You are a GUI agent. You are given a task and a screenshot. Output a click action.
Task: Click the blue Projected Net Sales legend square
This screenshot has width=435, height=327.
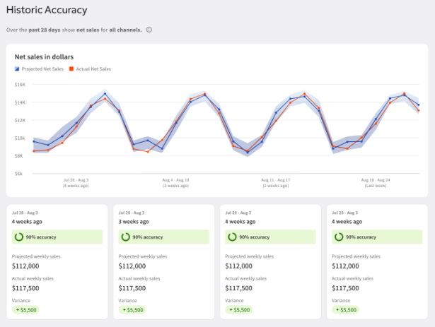pyautogui.click(x=17, y=69)
